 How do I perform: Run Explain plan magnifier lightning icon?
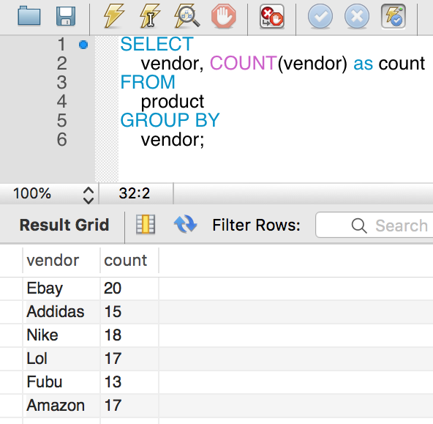[187, 16]
